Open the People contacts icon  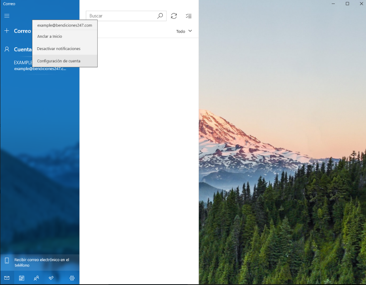[36, 278]
